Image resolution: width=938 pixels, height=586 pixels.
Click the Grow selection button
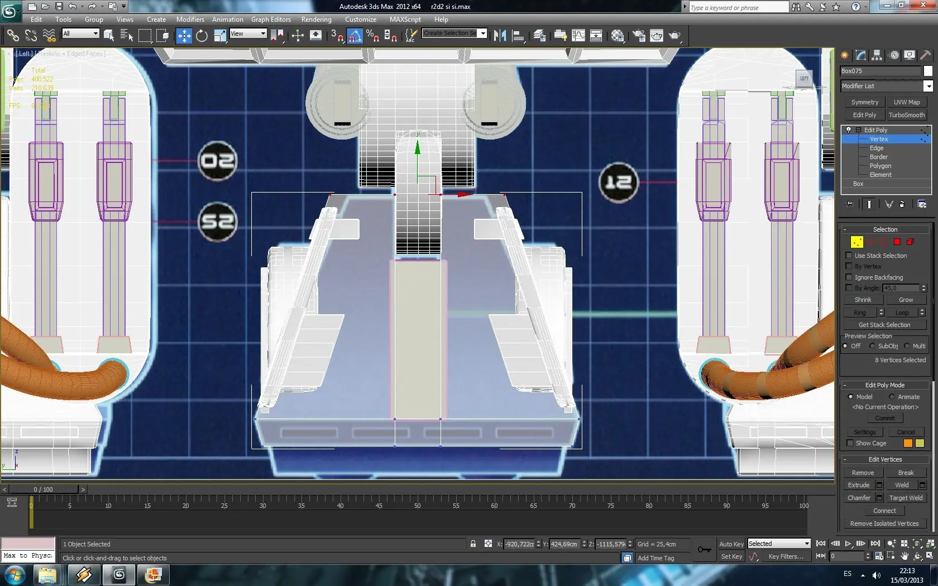[x=906, y=300]
